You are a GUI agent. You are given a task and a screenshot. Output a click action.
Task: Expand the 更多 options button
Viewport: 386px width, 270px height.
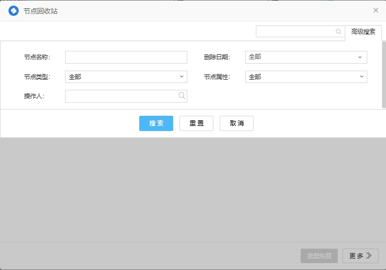coord(360,256)
